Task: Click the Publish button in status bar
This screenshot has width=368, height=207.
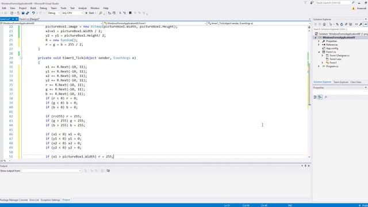Action: click(x=363, y=205)
